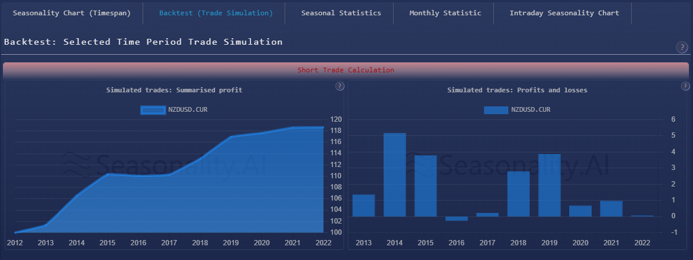Open help for the Summarised profit chart
The height and width of the screenshot is (260, 693).
[339, 86]
